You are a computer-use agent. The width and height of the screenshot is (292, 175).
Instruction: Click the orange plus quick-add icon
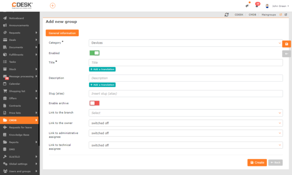point(52,5)
